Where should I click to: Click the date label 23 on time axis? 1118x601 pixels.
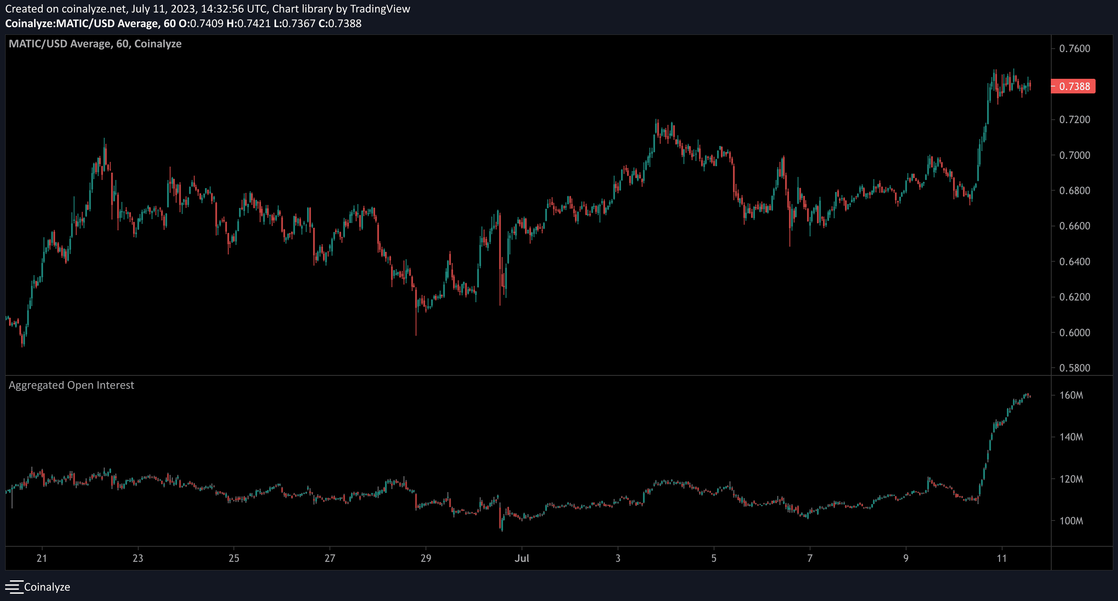pos(137,558)
